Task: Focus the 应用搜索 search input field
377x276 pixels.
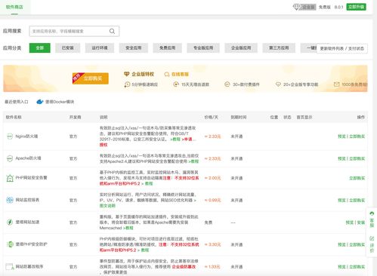Action: (74, 31)
